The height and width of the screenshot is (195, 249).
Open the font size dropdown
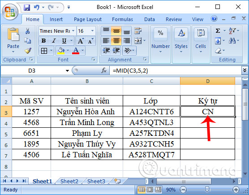[x=92, y=30]
